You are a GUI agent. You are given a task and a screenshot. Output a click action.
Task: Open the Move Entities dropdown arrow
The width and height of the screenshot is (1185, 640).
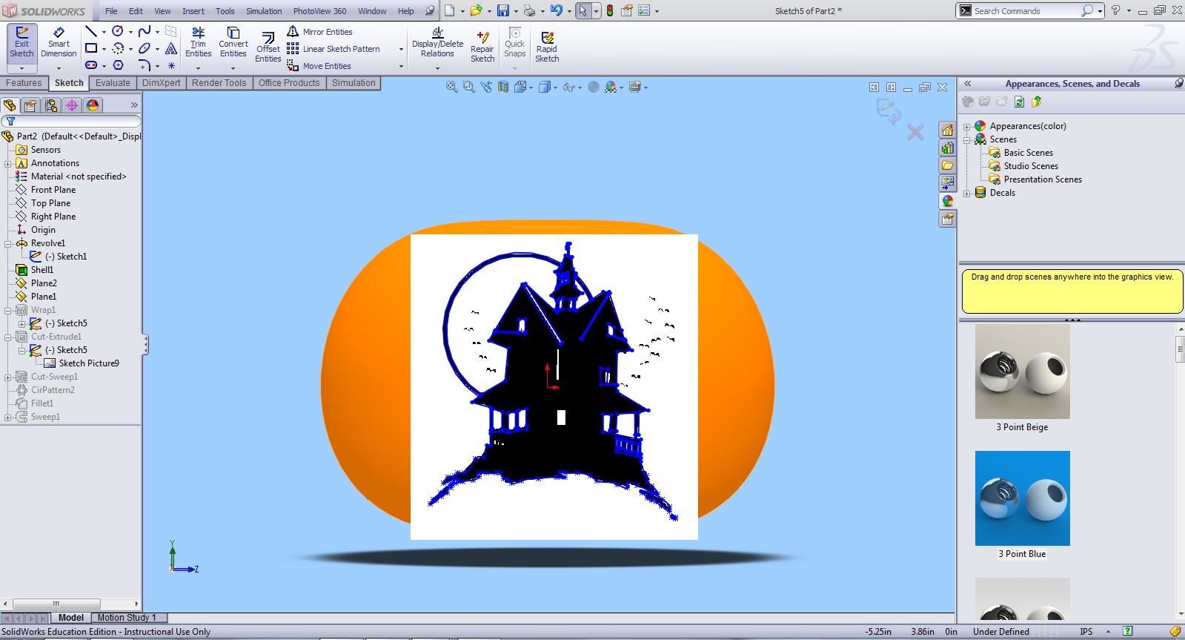pyautogui.click(x=401, y=66)
